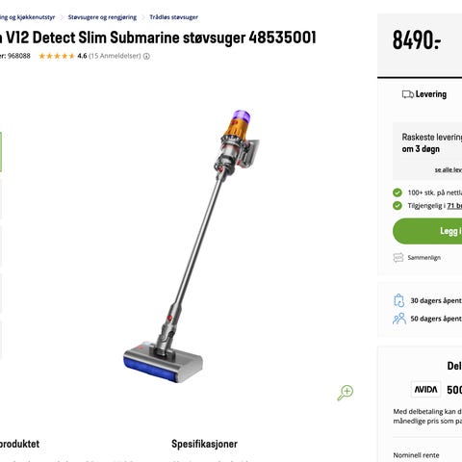The height and width of the screenshot is (462, 462).
Task: Click the AVIDA logo in payment box
Action: tap(425, 390)
